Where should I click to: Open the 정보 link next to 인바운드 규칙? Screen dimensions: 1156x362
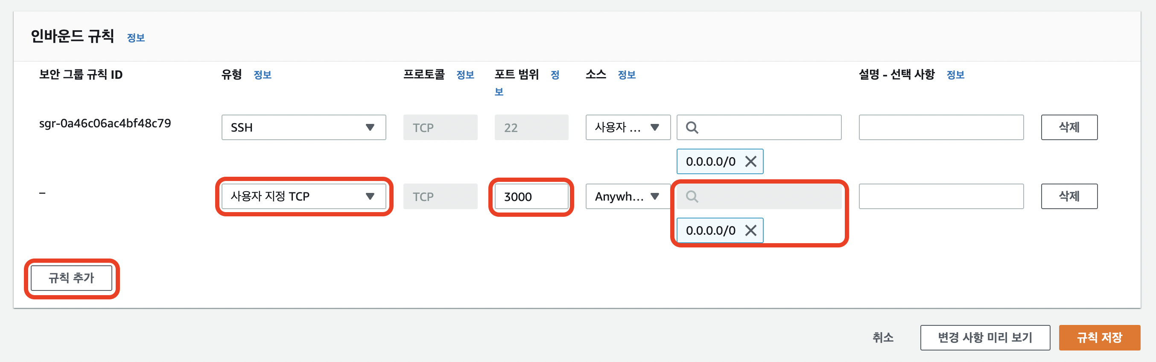(135, 37)
